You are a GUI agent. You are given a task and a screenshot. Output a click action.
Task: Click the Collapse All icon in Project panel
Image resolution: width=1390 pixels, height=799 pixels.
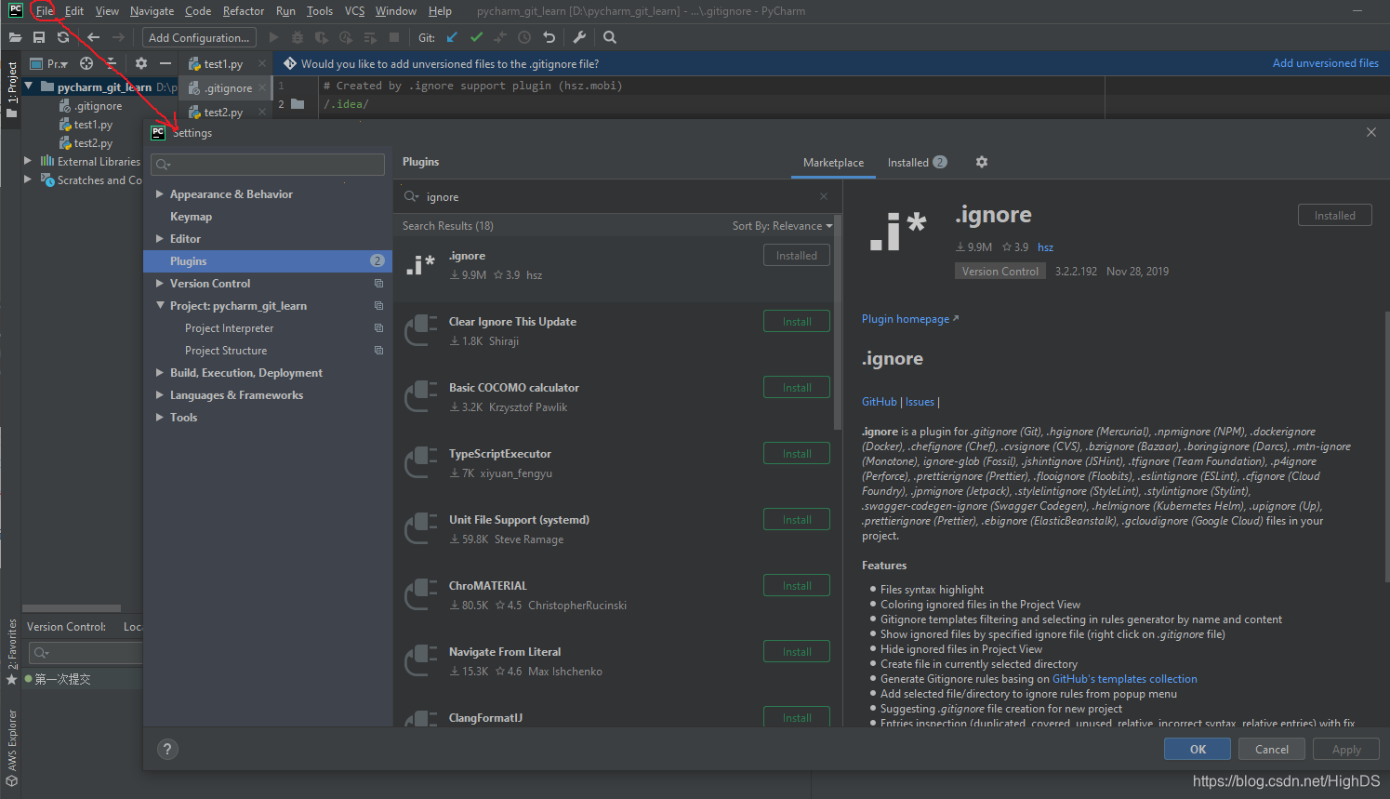[x=111, y=63]
